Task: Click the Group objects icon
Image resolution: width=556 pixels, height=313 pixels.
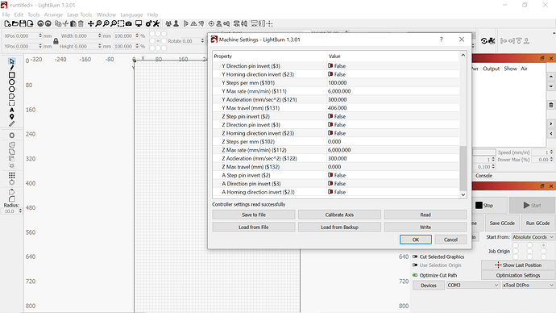Action: tap(168, 23)
